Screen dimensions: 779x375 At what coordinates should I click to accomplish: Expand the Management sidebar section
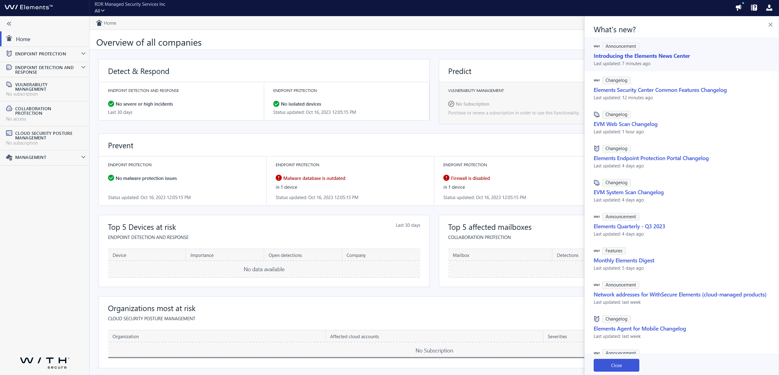click(83, 157)
